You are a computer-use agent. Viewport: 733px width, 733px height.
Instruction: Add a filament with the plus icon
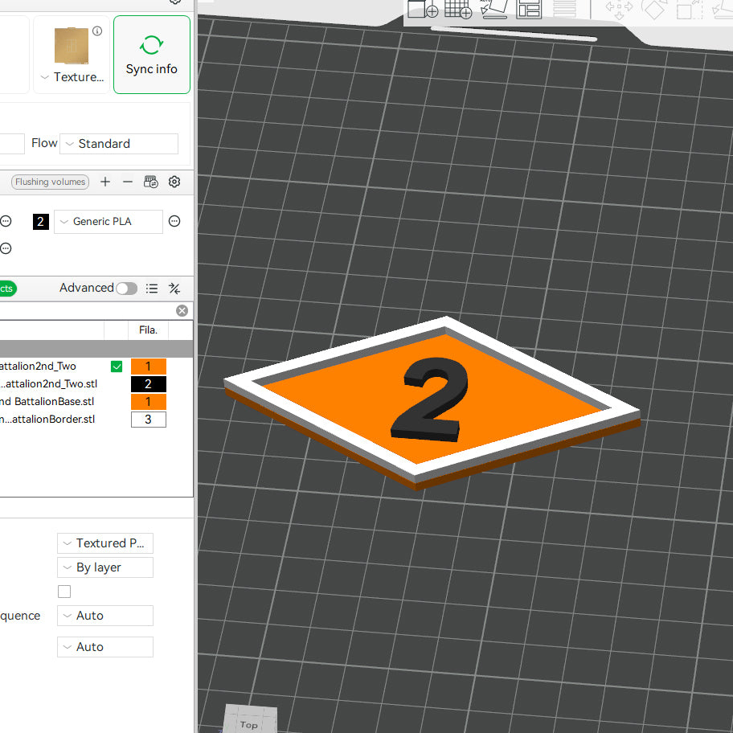coord(105,182)
